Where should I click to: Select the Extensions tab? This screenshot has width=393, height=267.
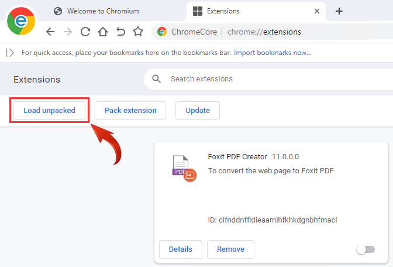(x=256, y=11)
